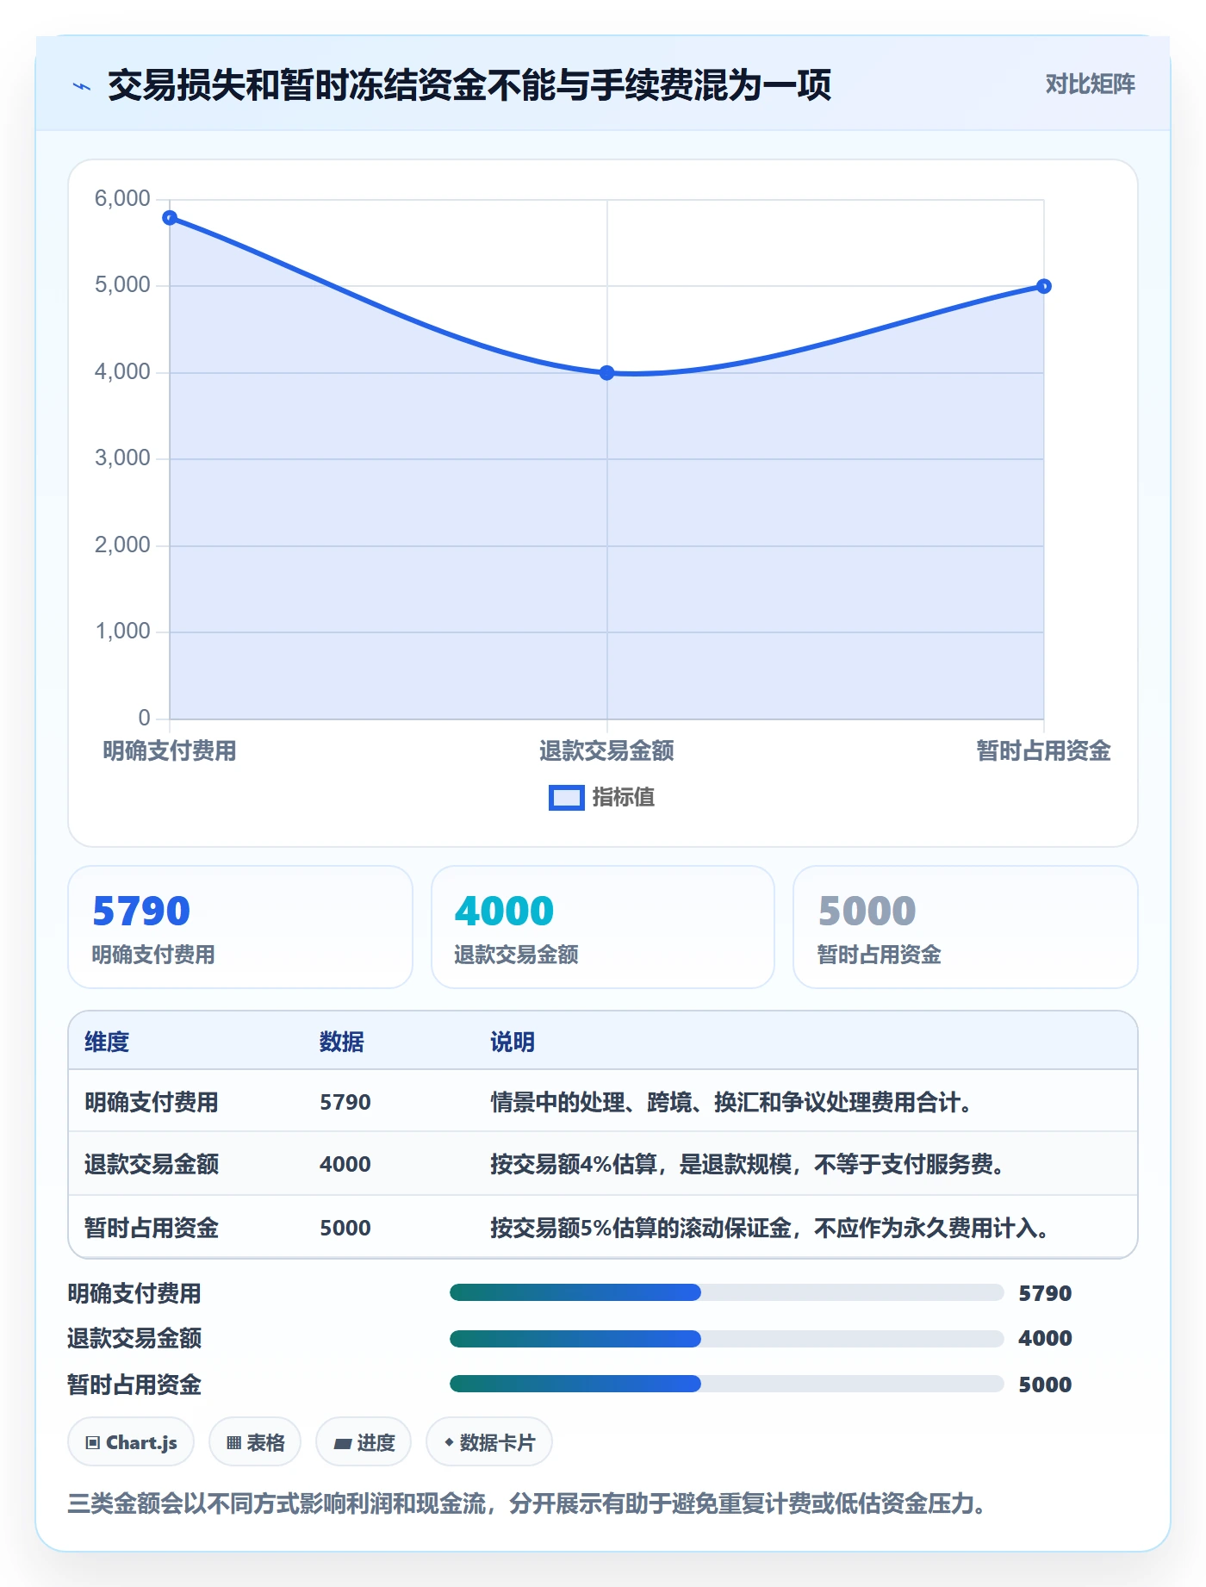Click the 表格 tag chip
Image resolution: width=1206 pixels, height=1587 pixels.
pos(255,1441)
